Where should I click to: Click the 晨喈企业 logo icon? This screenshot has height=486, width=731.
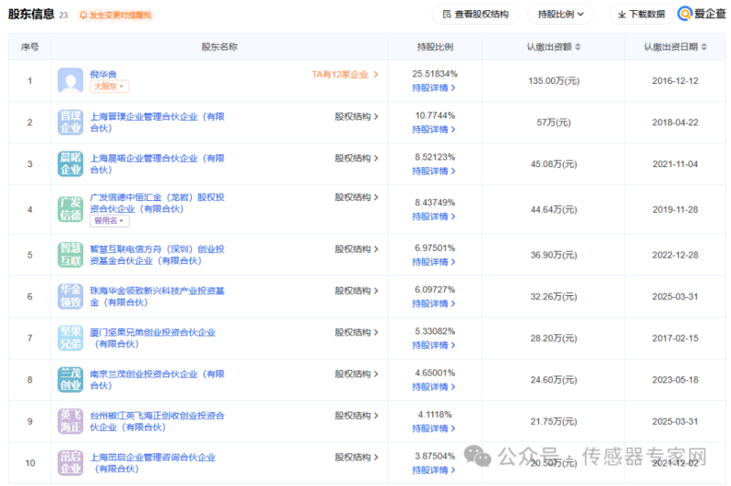pyautogui.click(x=70, y=164)
